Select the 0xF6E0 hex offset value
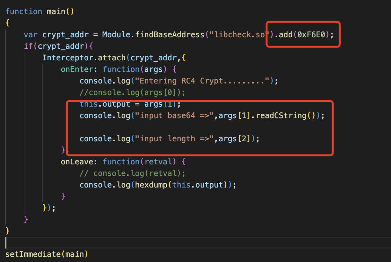The width and height of the screenshot is (391, 262). pos(311,35)
